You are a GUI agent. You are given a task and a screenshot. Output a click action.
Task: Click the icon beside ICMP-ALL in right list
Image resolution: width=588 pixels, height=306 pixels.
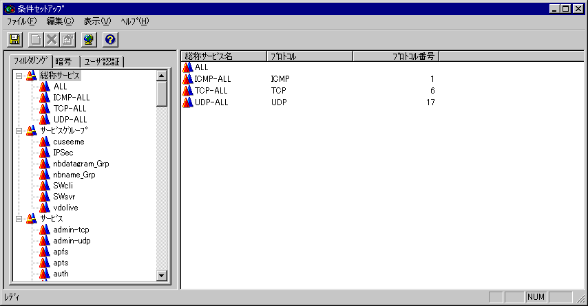[x=187, y=79]
